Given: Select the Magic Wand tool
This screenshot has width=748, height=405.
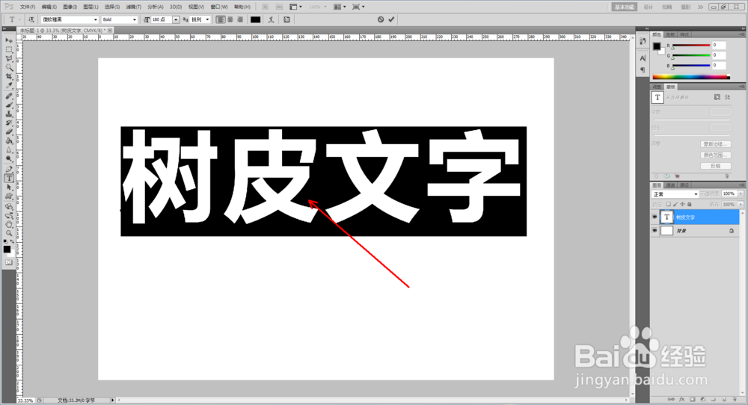Looking at the screenshot, I should click(8, 68).
